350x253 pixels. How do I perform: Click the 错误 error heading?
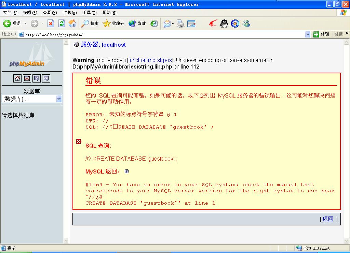pyautogui.click(x=93, y=80)
